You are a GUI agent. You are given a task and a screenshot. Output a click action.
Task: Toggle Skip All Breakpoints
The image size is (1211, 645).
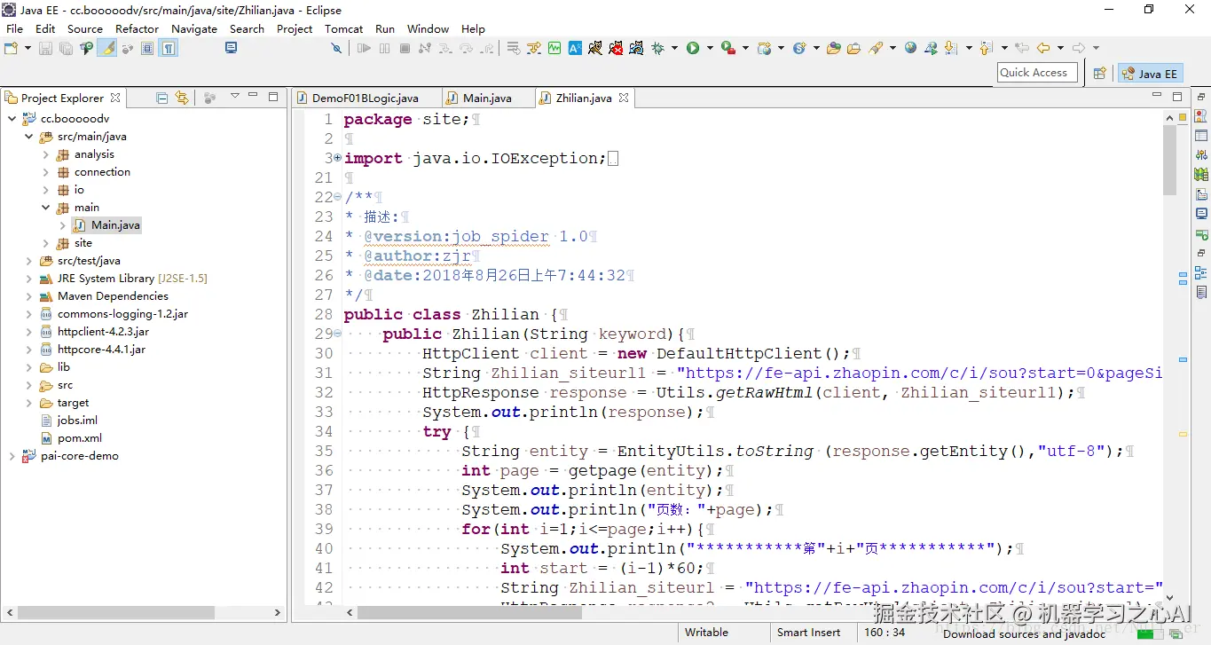point(336,48)
